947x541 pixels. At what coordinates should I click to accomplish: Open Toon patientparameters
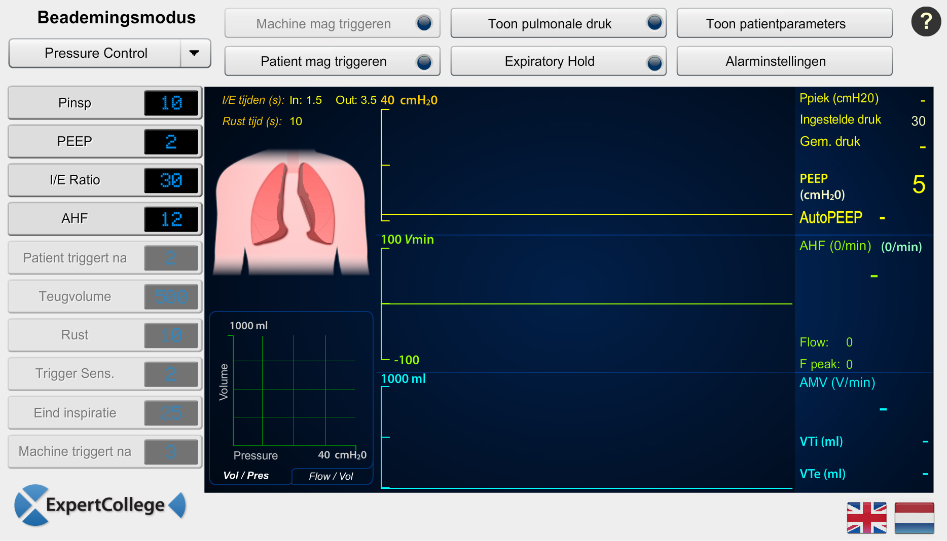(x=784, y=23)
